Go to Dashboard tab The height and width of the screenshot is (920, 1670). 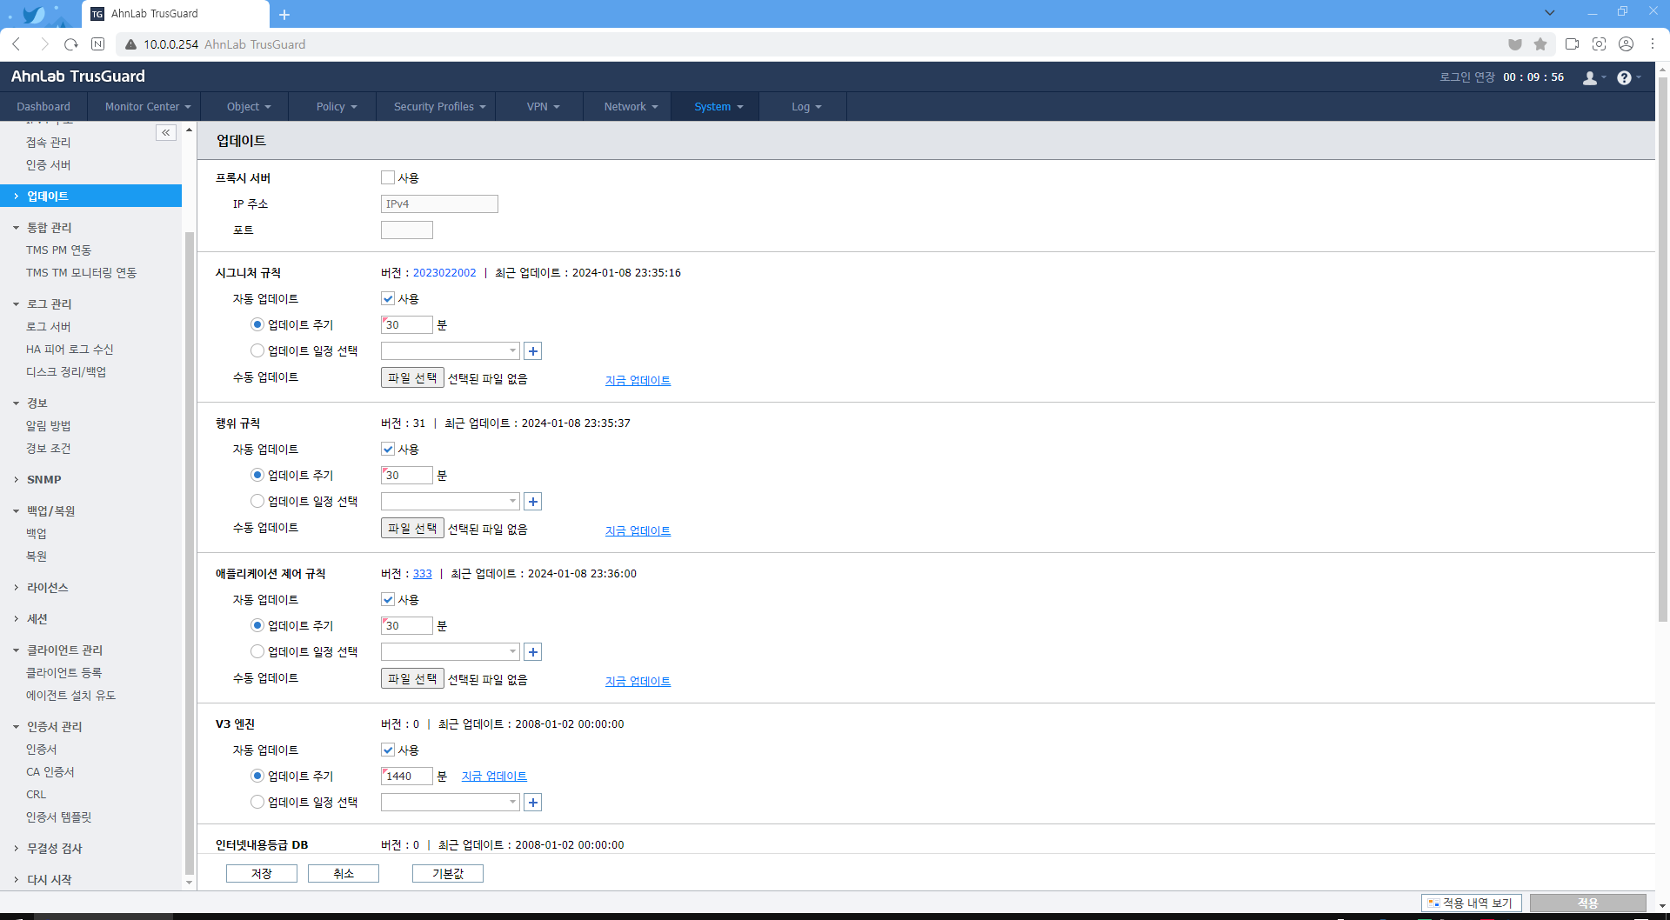pyautogui.click(x=43, y=106)
